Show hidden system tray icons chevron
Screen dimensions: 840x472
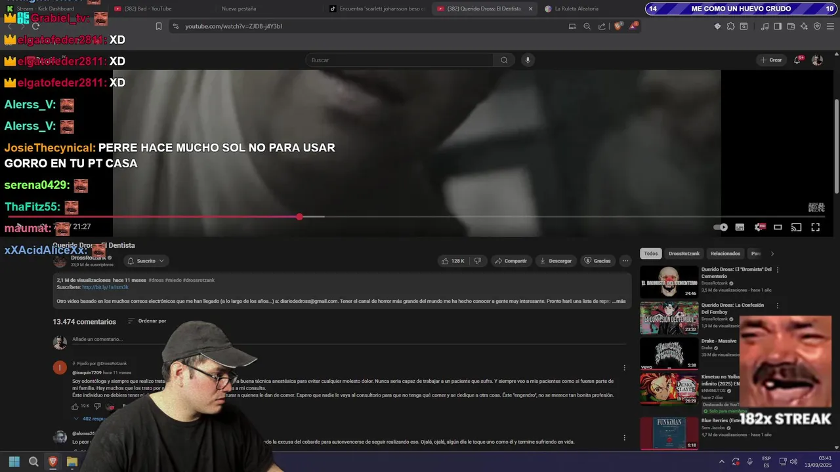click(721, 462)
